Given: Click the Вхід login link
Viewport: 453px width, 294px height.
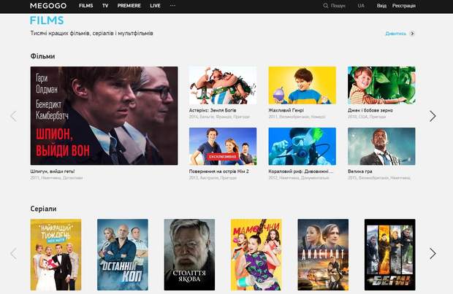Looking at the screenshot, I should pos(381,6).
